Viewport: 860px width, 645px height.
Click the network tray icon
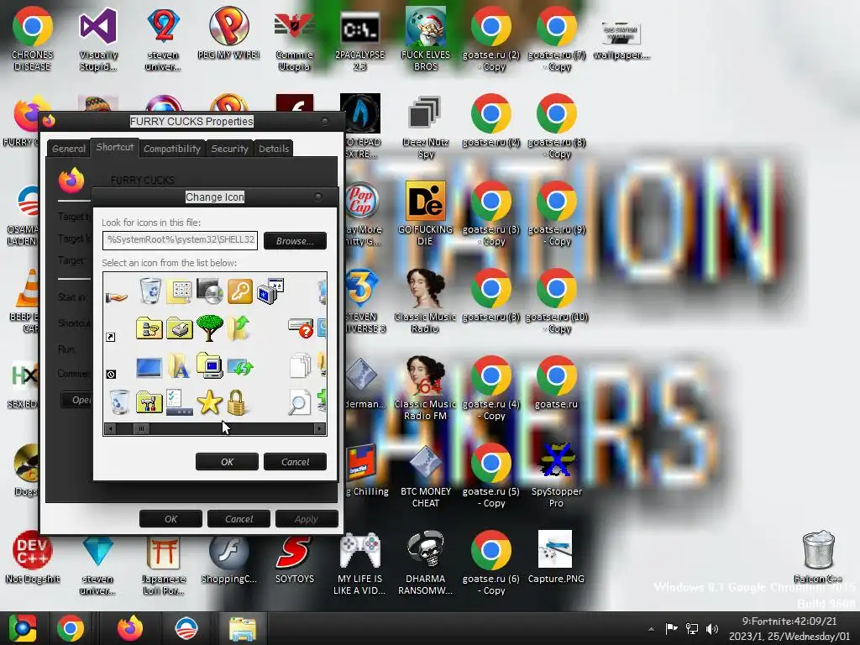tap(692, 629)
